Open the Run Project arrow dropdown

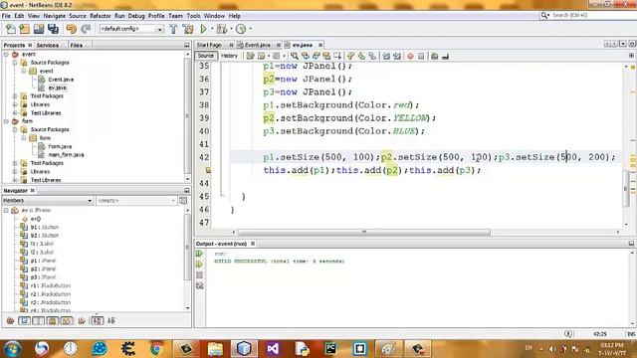211,29
